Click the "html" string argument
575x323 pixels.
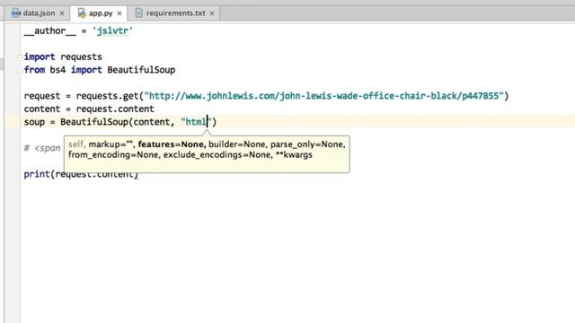click(x=196, y=122)
